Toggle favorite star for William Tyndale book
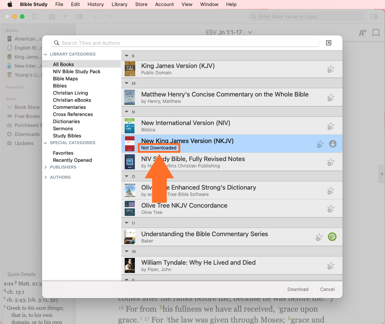 click(x=331, y=266)
